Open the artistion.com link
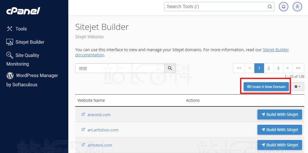The height and width of the screenshot is (153, 308). click(x=100, y=145)
